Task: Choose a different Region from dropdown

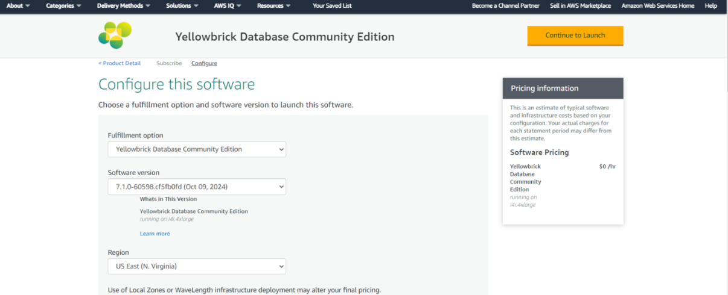Action: click(x=197, y=266)
